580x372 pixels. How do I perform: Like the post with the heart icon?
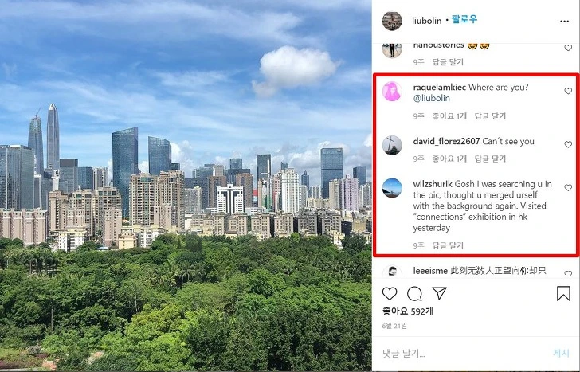(390, 294)
